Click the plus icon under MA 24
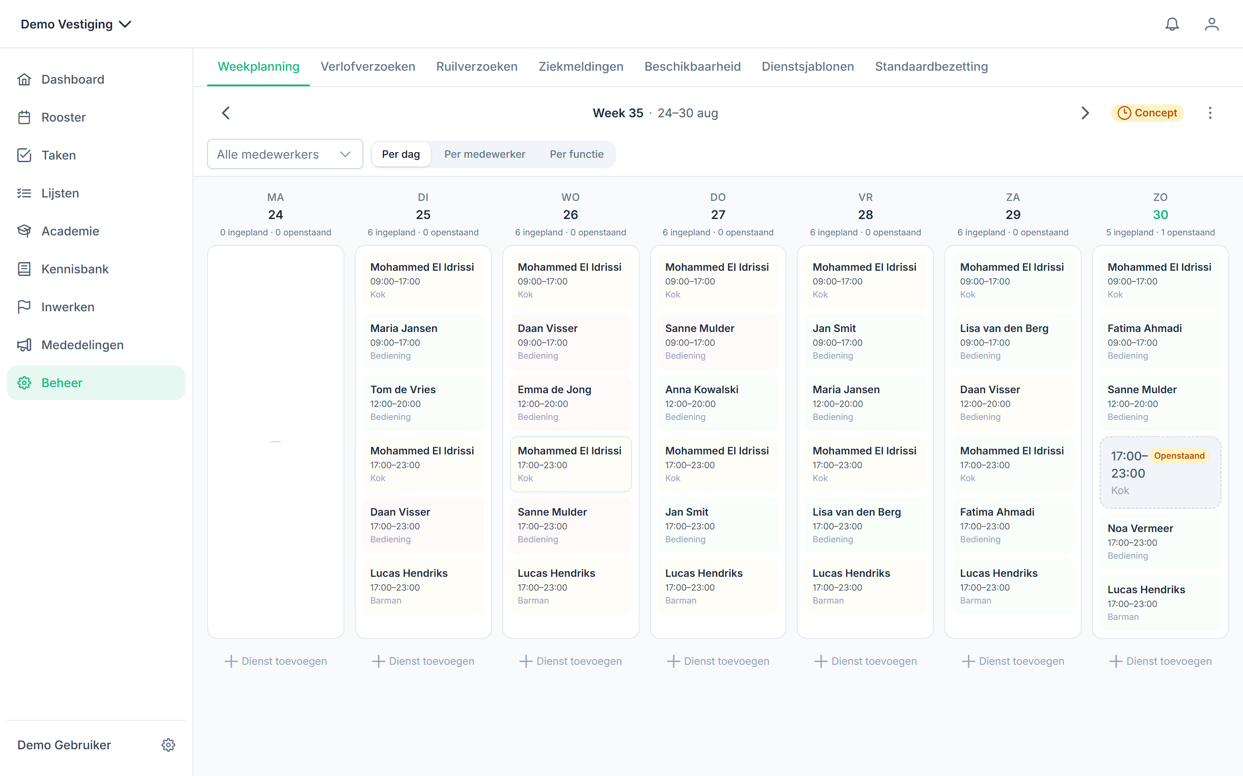The width and height of the screenshot is (1243, 776). click(x=231, y=661)
